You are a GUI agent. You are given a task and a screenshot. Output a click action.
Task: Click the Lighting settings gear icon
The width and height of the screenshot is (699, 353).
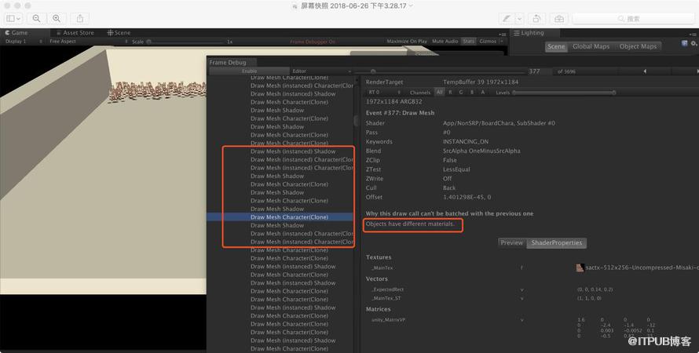coord(694,43)
